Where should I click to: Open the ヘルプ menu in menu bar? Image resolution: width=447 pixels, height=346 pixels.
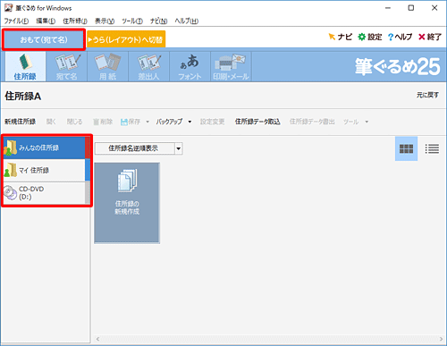coord(187,21)
